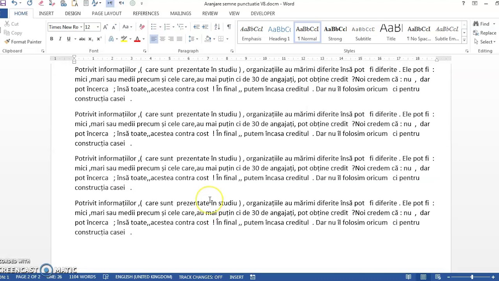Open the Select dropdown in Editing
The width and height of the screenshot is (499, 281).
click(x=485, y=42)
